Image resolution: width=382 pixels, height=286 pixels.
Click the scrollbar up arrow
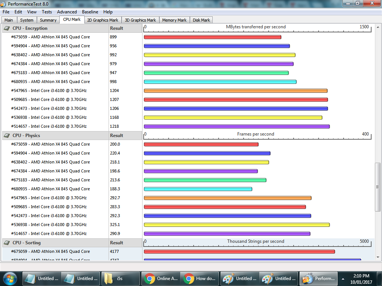(378, 27)
